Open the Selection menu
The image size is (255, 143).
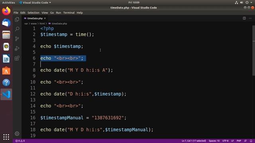click(x=33, y=13)
